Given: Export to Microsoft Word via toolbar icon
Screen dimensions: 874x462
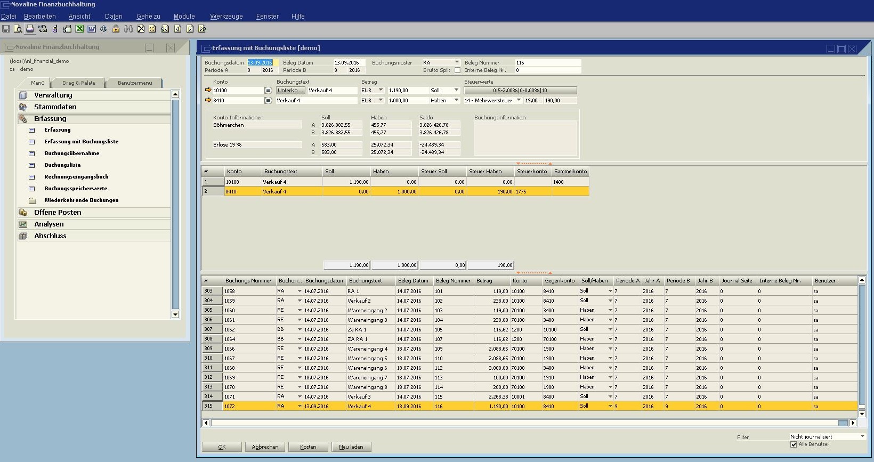Looking at the screenshot, I should pyautogui.click(x=92, y=29).
